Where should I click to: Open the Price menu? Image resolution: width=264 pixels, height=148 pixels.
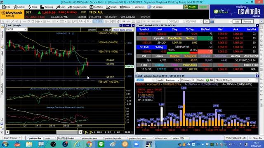pos(33,7)
